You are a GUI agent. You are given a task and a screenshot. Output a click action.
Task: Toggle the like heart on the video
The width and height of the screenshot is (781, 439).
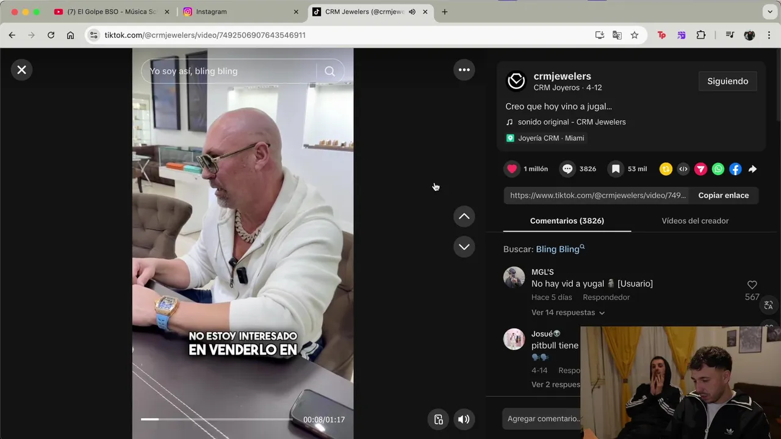pyautogui.click(x=512, y=169)
